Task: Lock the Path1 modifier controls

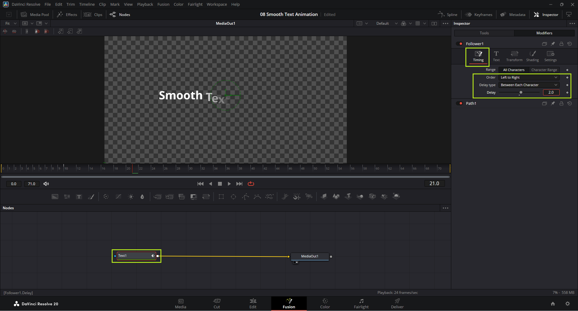Action: [561, 104]
